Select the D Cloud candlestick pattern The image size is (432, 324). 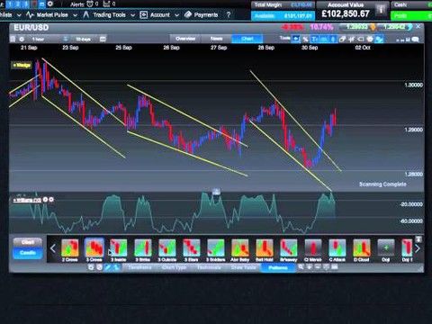(x=362, y=250)
